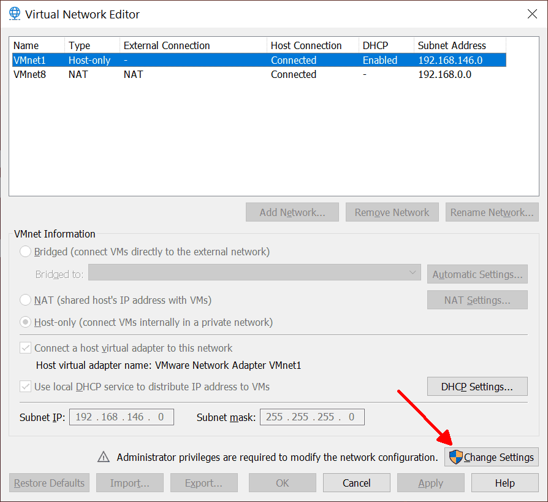548x502 pixels.
Task: Open NAT Settings
Action: 477,299
